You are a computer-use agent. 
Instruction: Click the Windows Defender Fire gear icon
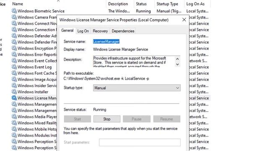coord(14,42)
